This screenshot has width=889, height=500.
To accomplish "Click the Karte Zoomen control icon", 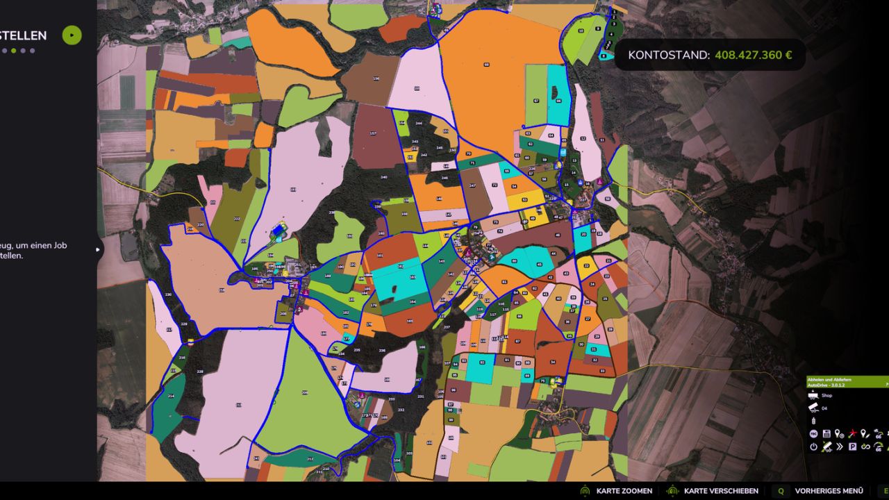I will click(585, 490).
